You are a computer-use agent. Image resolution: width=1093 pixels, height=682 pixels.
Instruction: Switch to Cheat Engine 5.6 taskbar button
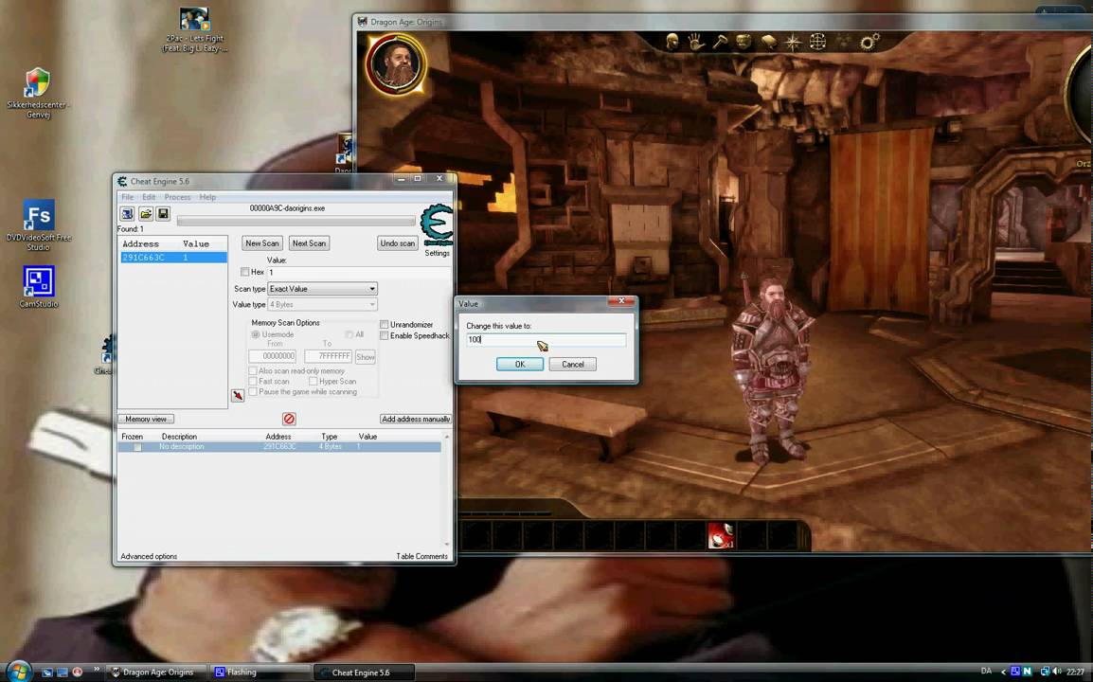pyautogui.click(x=363, y=673)
